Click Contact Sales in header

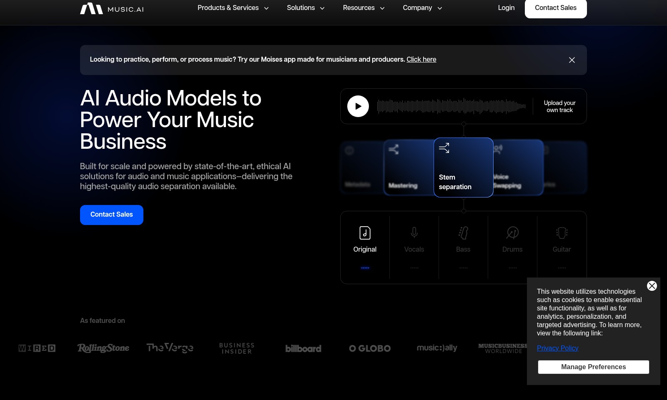pos(556,8)
